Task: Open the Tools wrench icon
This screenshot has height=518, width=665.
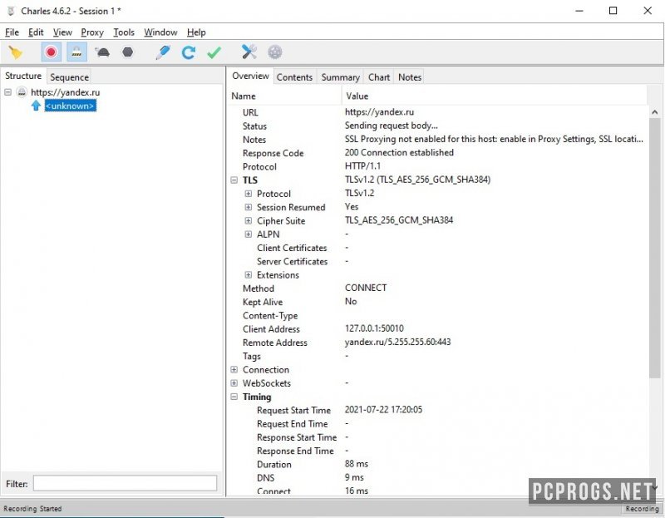Action: [249, 52]
